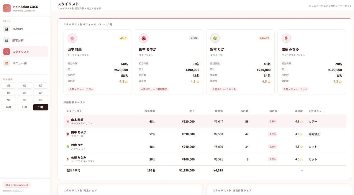354x195 pixels.
Task: Click clover icon in 鈴木 りか table row
Action: 68,147
